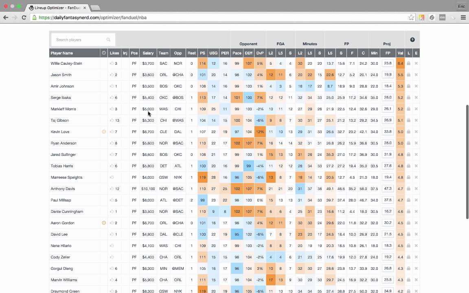Click the page vertical scrollbar

pos(467,162)
